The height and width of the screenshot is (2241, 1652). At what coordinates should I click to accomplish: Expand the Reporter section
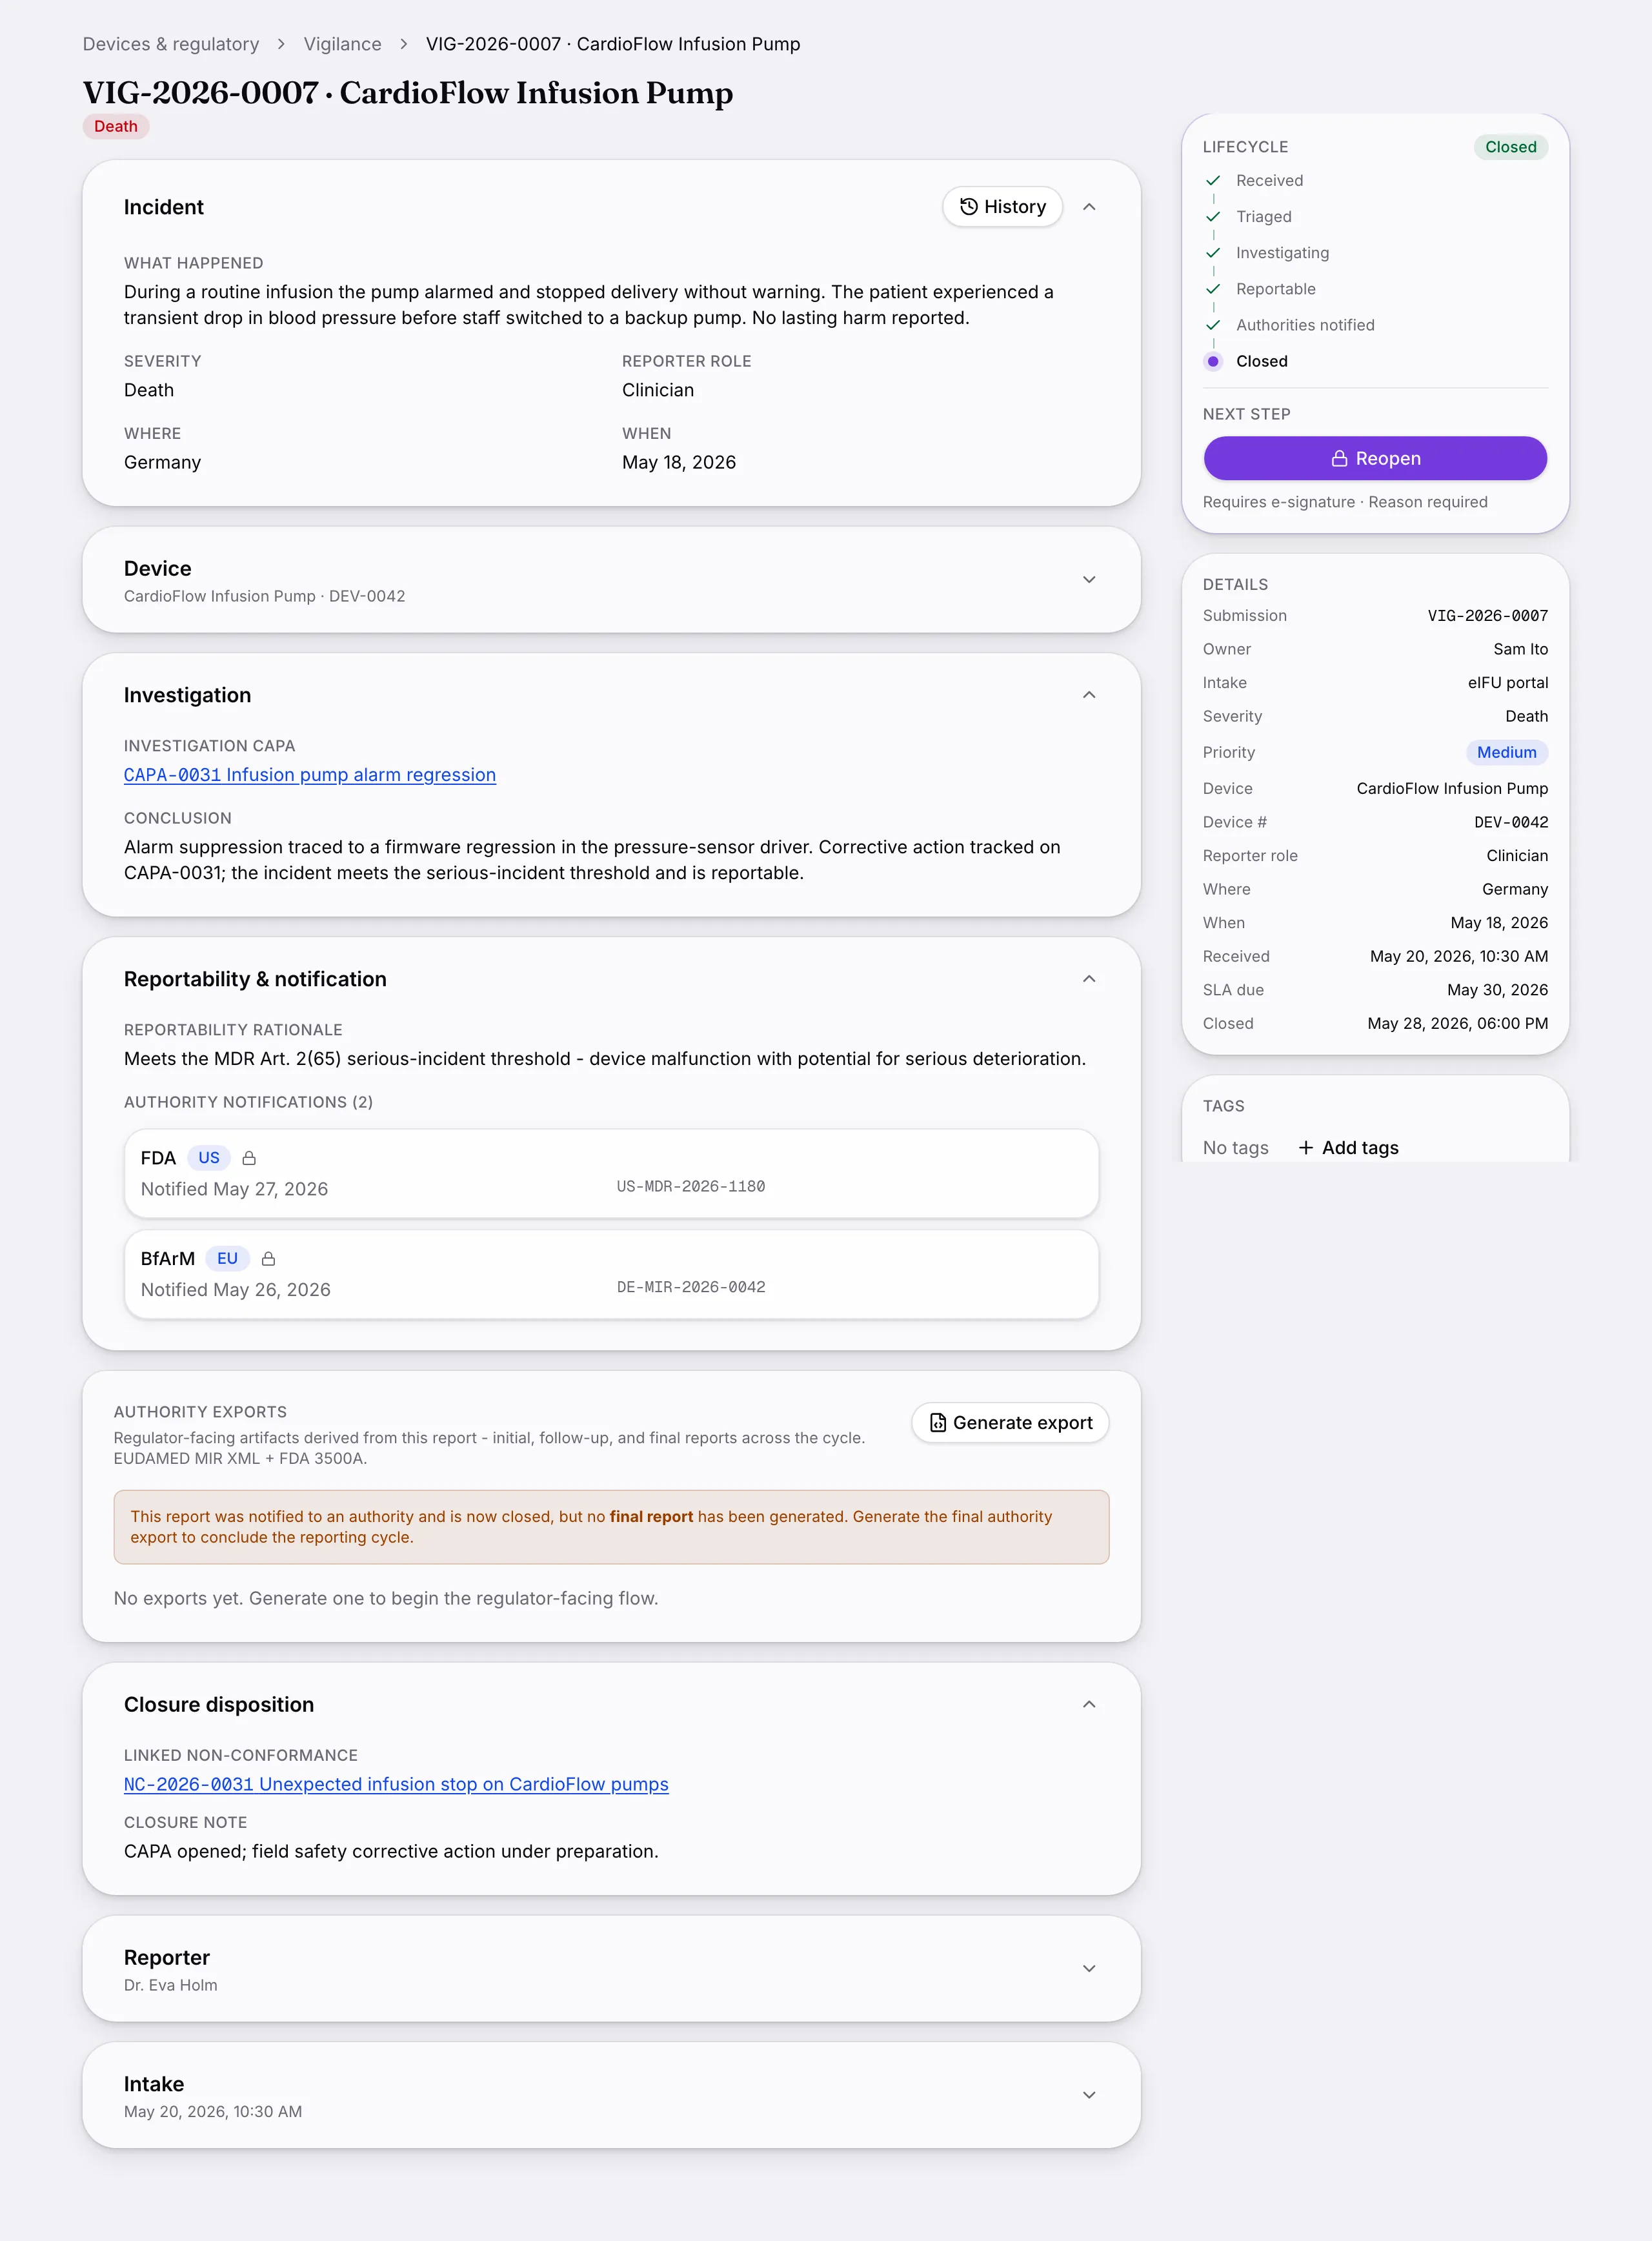pos(1089,1968)
